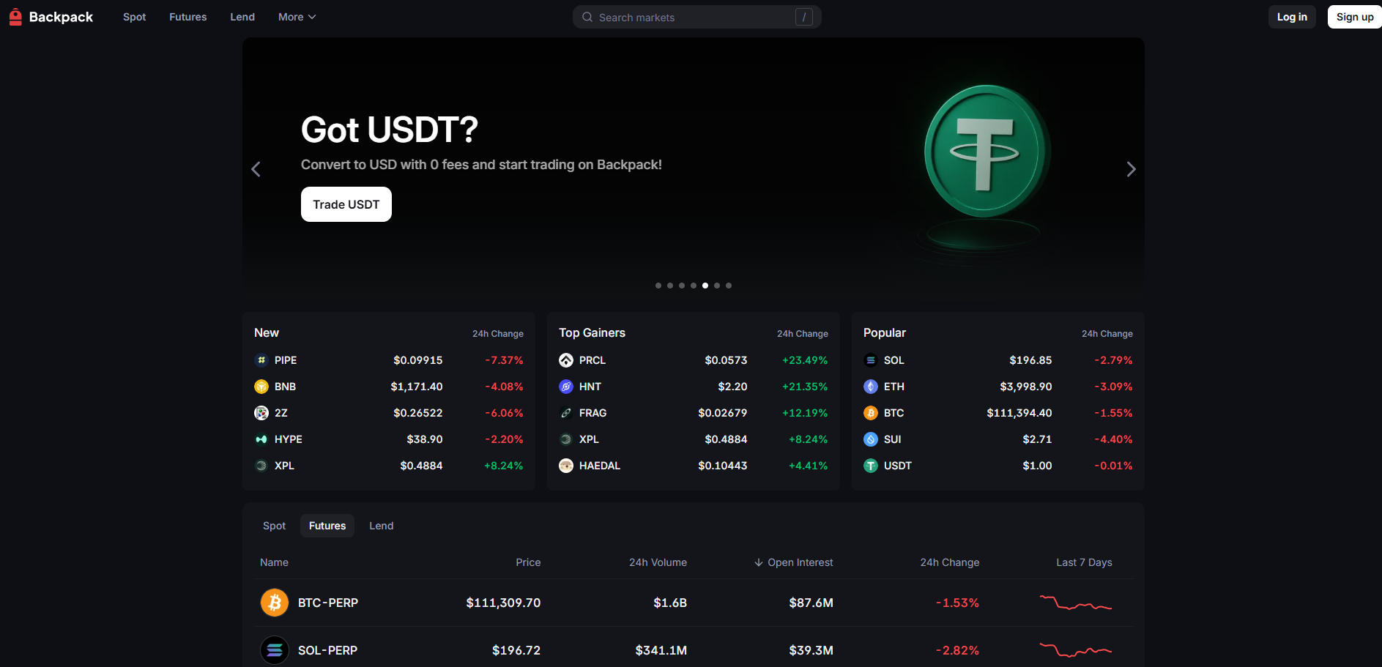Go to next banner slide arrow
This screenshot has height=667, width=1382.
[1131, 169]
